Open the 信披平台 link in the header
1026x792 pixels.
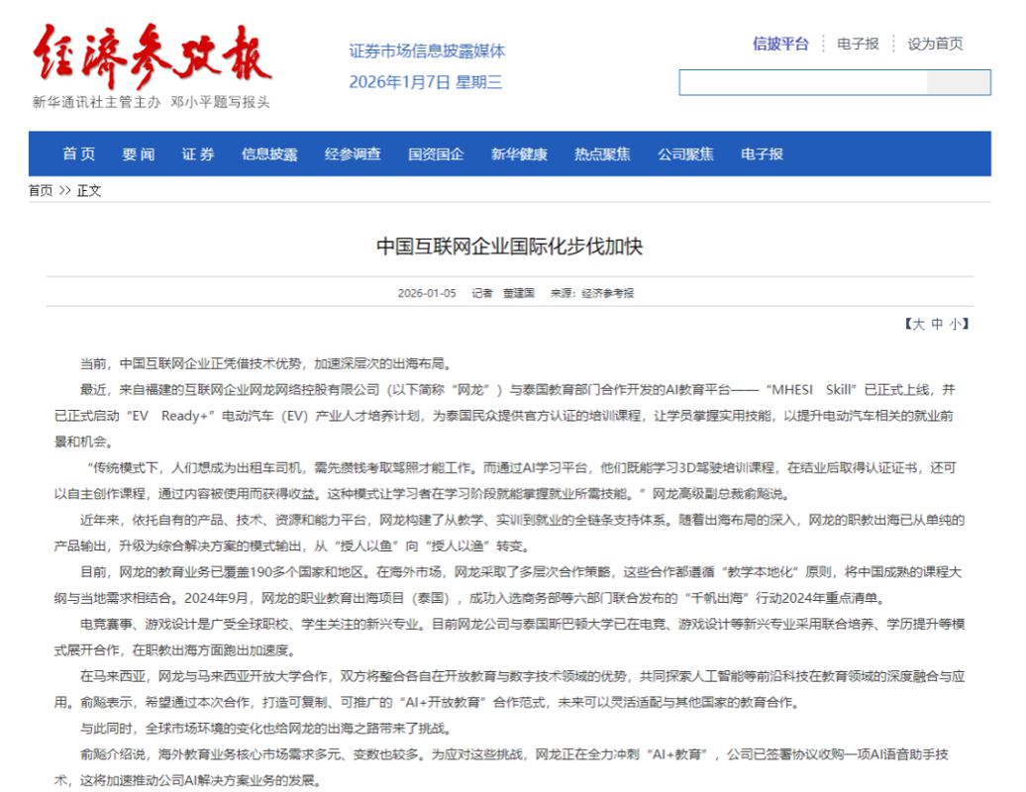780,44
